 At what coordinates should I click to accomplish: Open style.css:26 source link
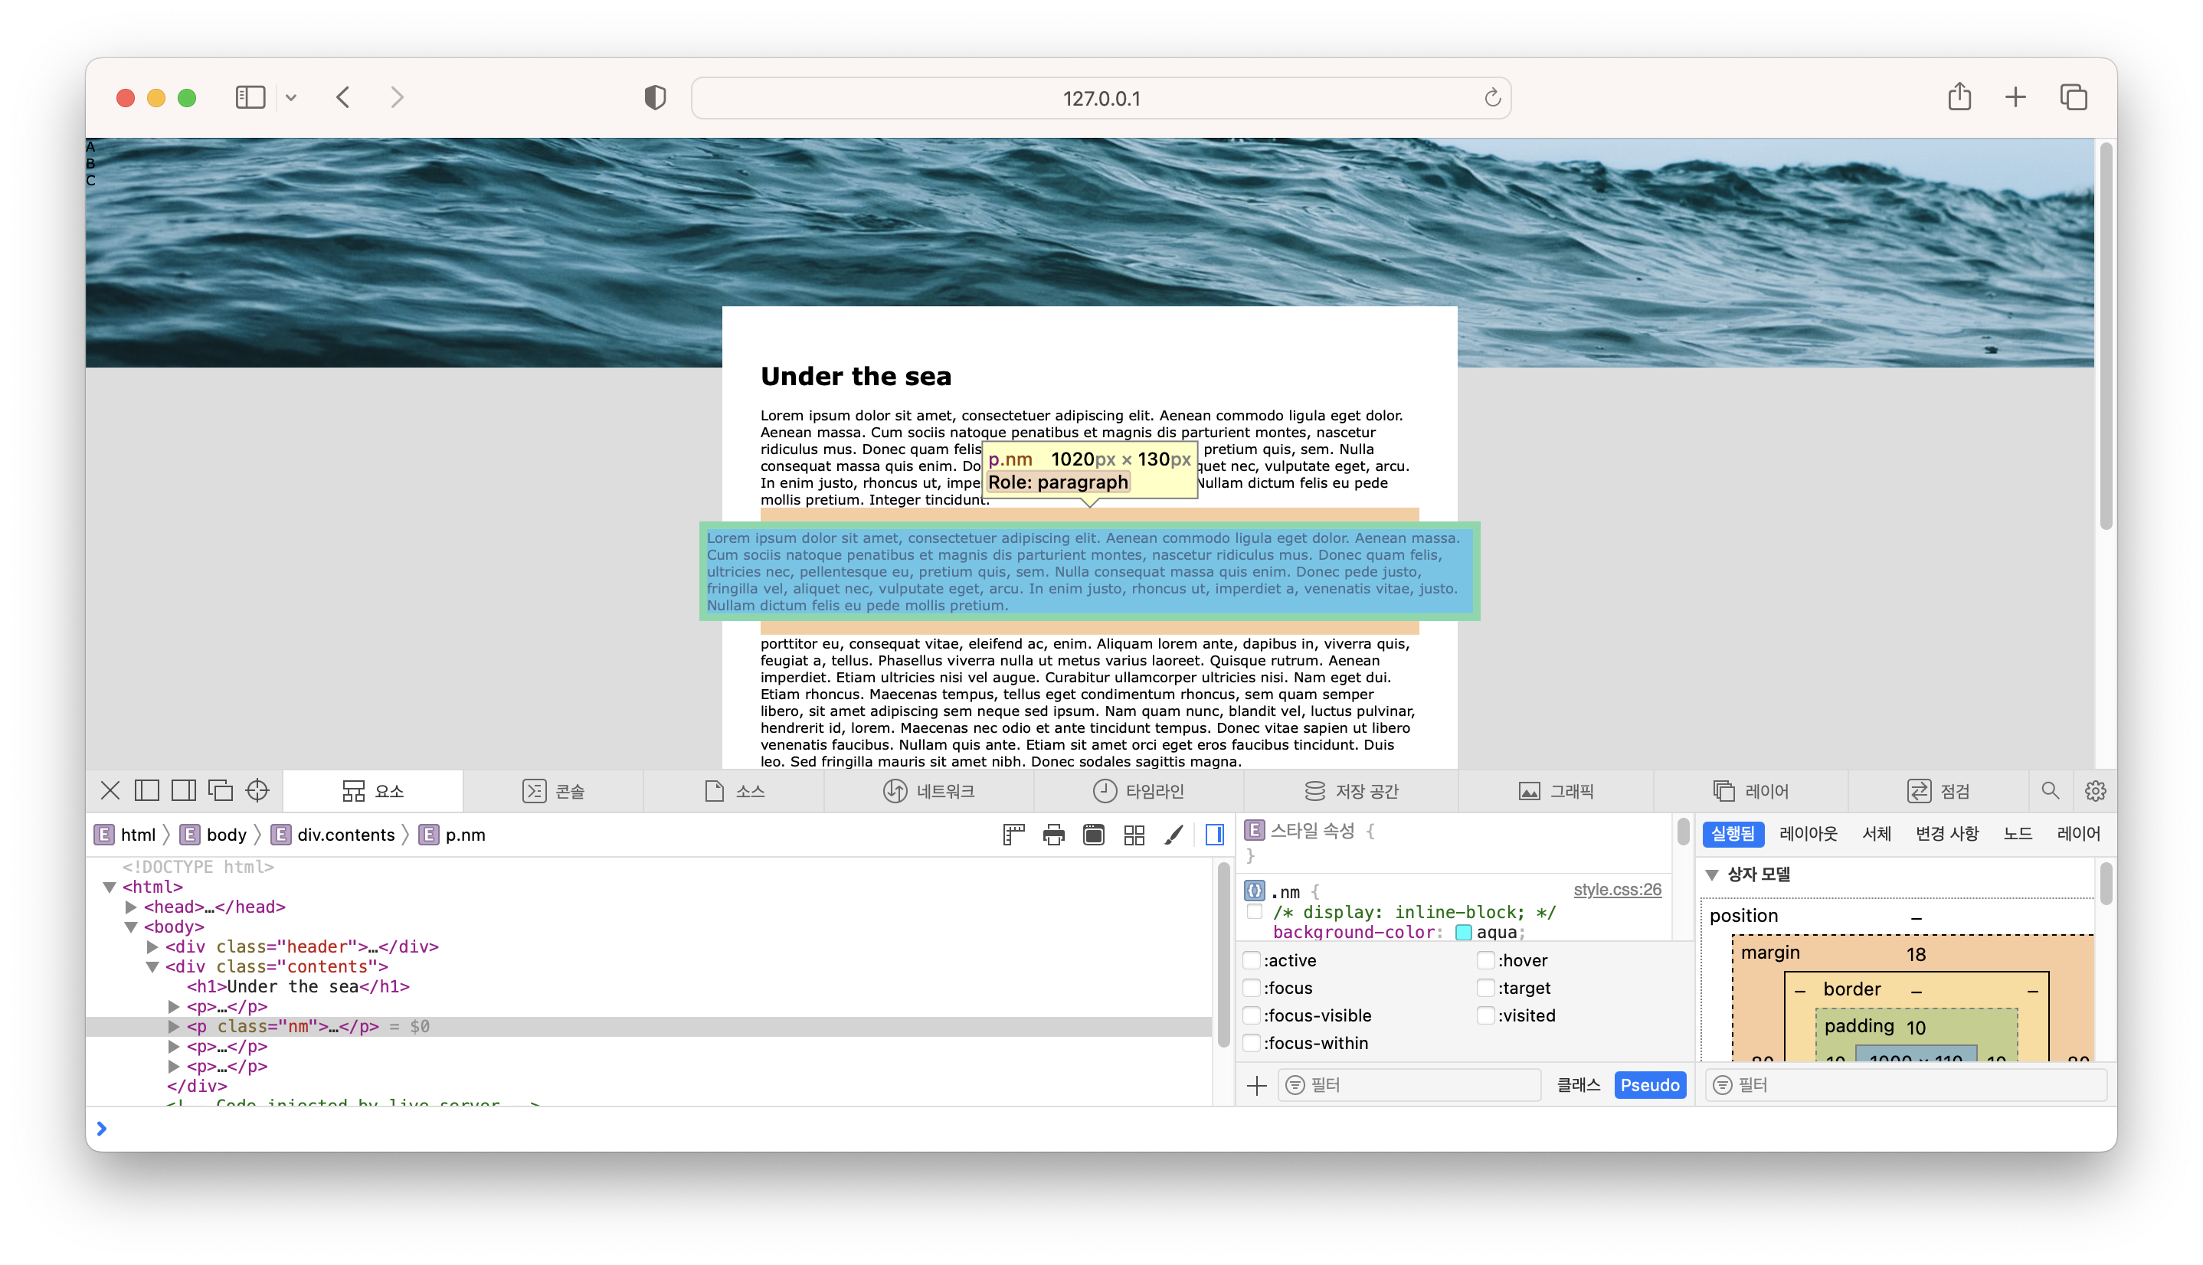(x=1617, y=890)
